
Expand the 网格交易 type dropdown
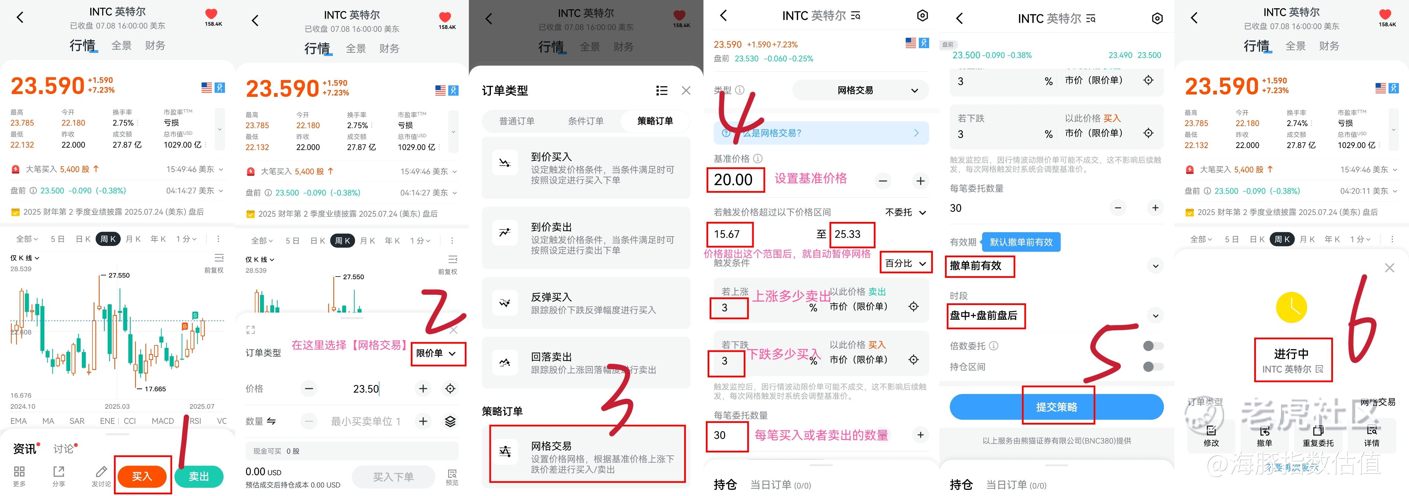point(860,90)
